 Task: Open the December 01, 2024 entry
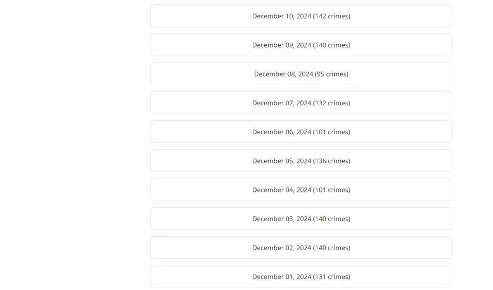click(x=301, y=277)
